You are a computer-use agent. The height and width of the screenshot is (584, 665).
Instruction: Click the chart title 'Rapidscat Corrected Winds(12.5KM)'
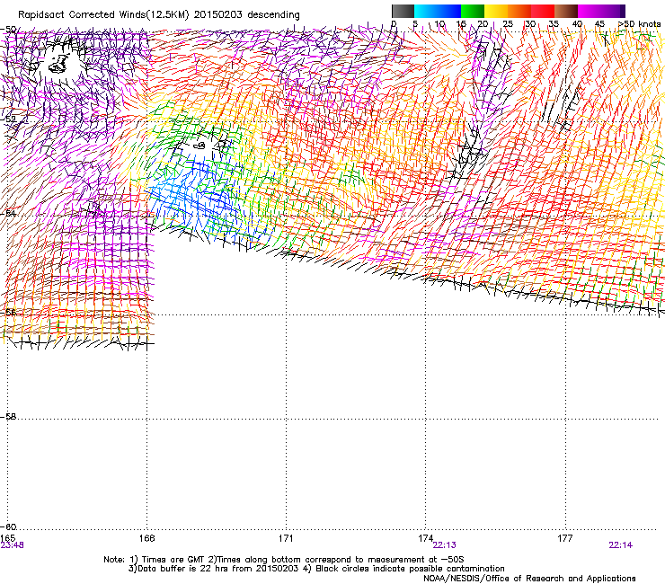tap(103, 14)
